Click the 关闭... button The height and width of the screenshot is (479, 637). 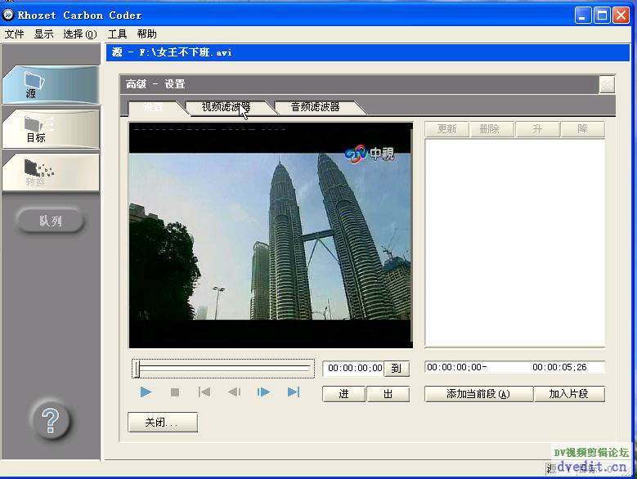pos(163,423)
